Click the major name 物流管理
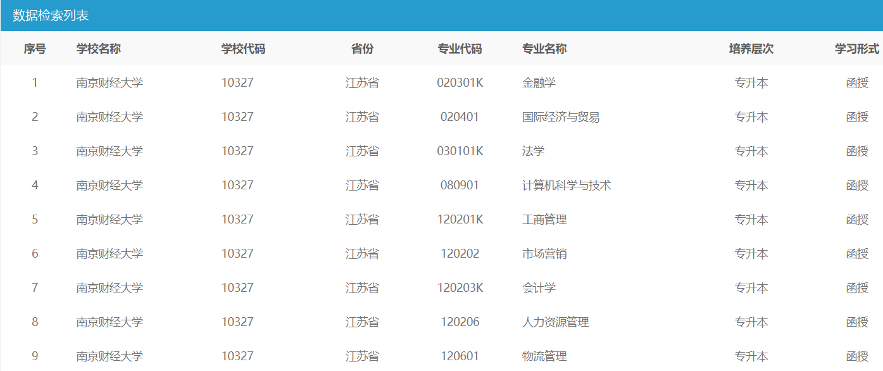This screenshot has height=371, width=883. [x=544, y=356]
